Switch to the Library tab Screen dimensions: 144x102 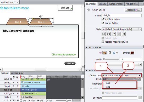(x=102, y=4)
